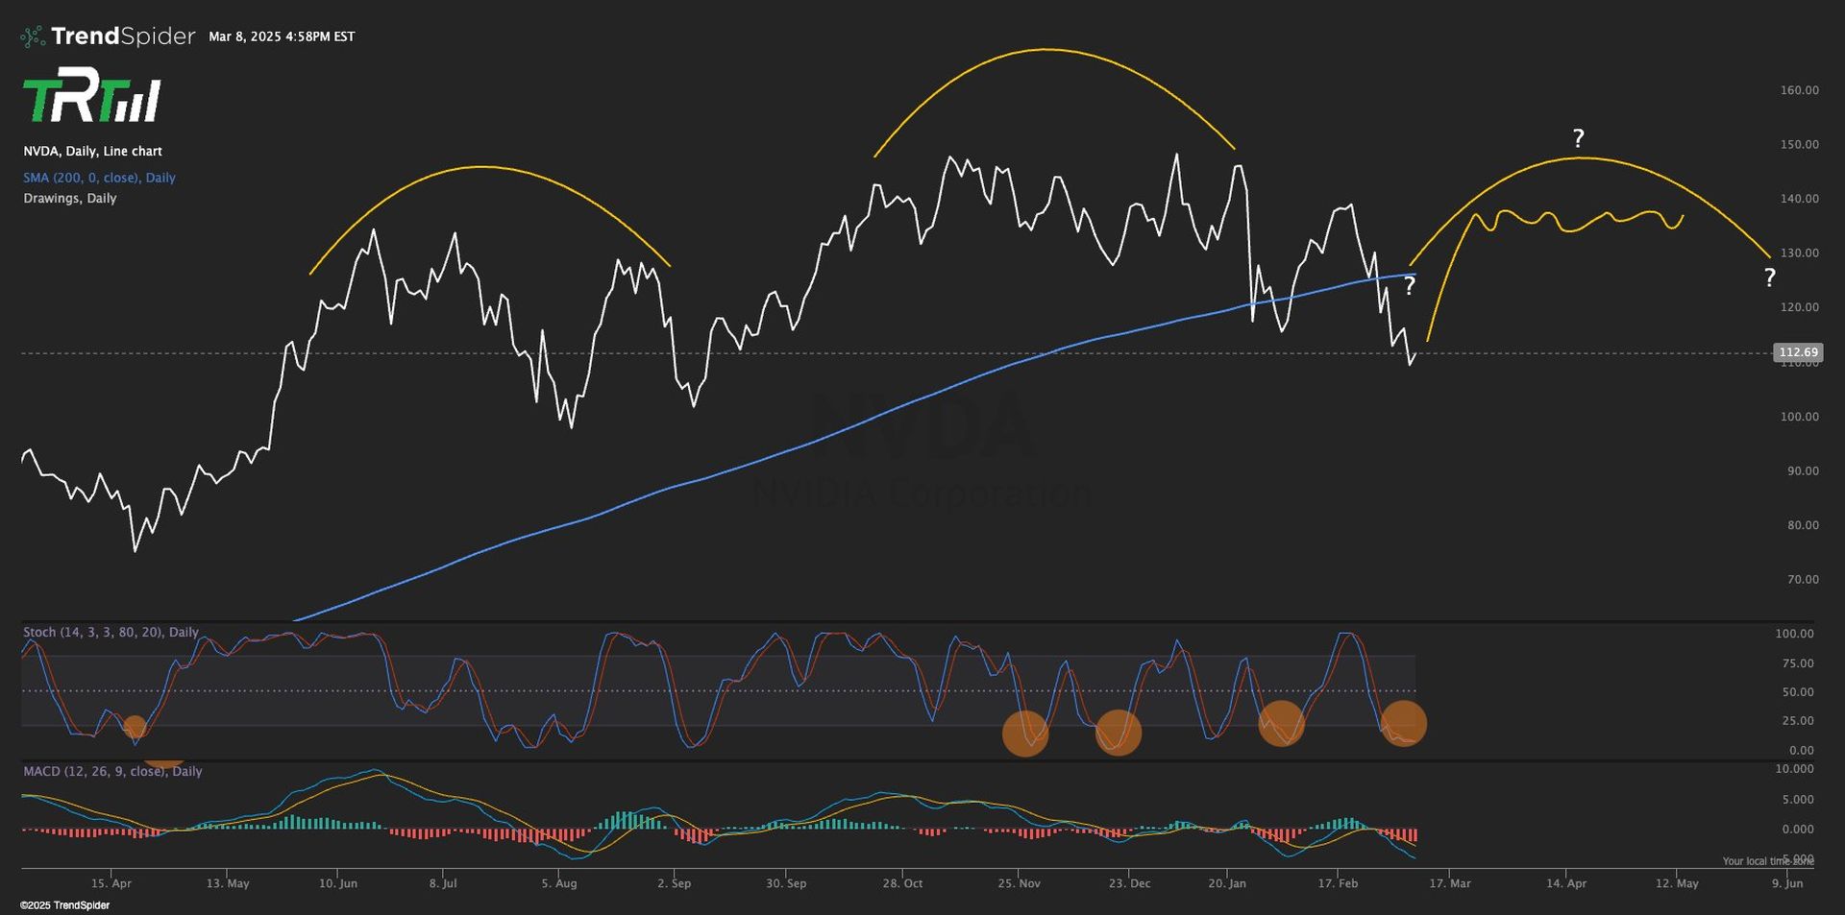
Task: Select the Drawings, Daily legend entry
Action: click(70, 198)
